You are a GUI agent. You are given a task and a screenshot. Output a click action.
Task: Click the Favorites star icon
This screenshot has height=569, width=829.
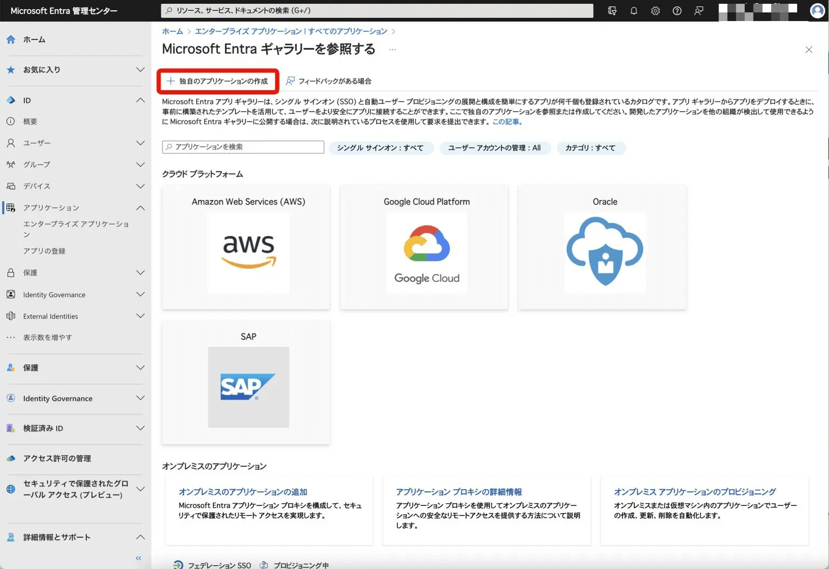click(11, 70)
